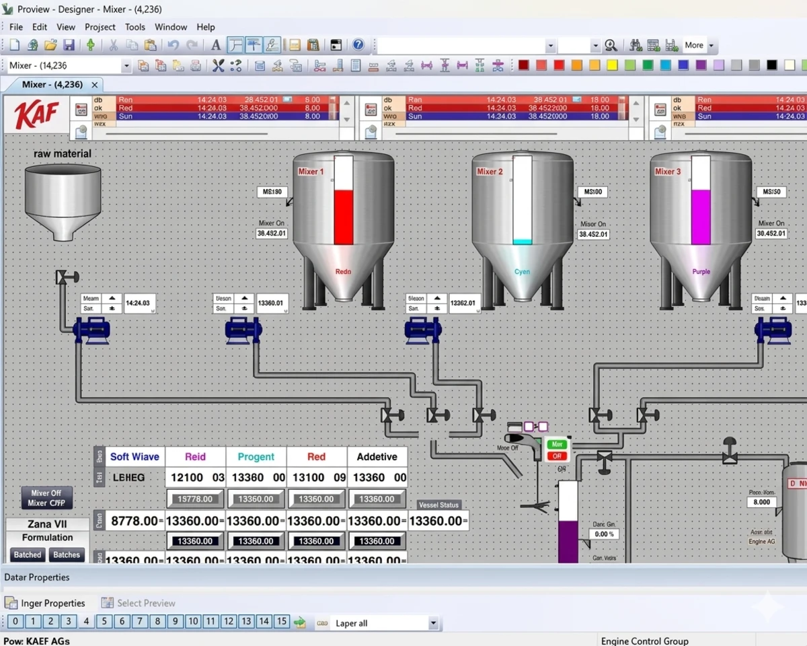Pick the black color swatch
807x646 pixels.
tap(771, 65)
